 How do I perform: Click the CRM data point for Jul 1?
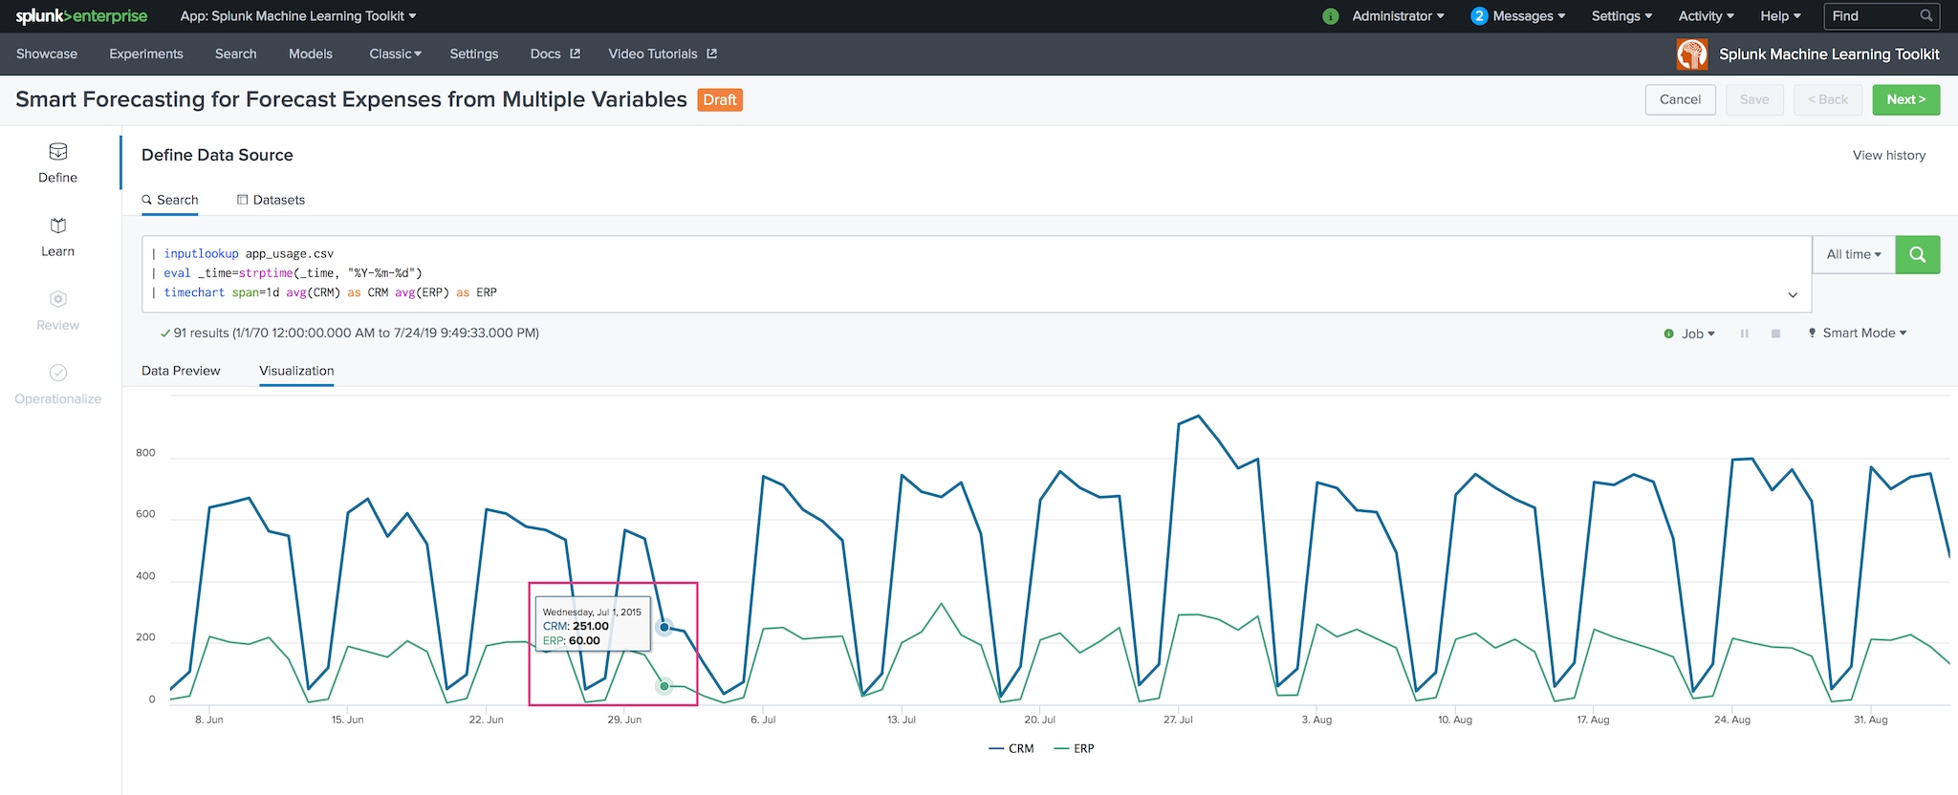tap(664, 627)
